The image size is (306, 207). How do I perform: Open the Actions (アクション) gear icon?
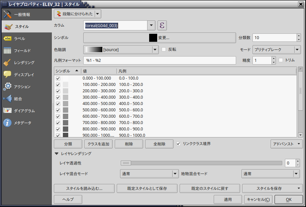[7, 87]
